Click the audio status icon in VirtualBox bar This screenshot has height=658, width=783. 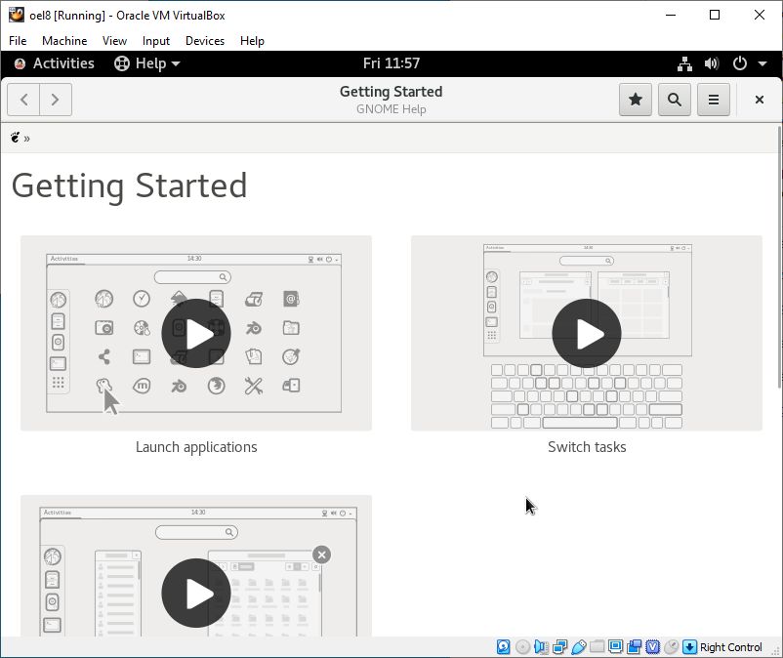[541, 647]
